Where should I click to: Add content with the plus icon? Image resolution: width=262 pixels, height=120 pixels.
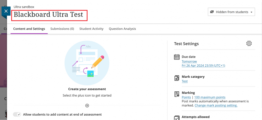pyautogui.click(x=87, y=105)
